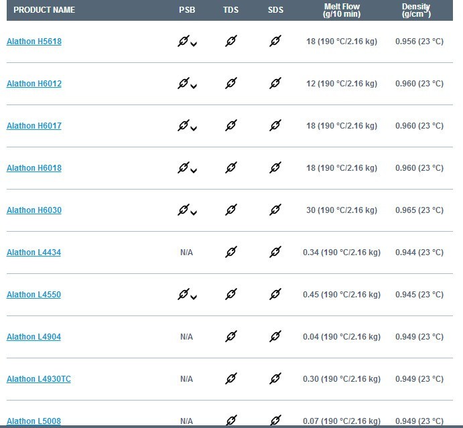Open the Alathon L4930TC product link
This screenshot has height=428, width=463.
[x=39, y=379]
